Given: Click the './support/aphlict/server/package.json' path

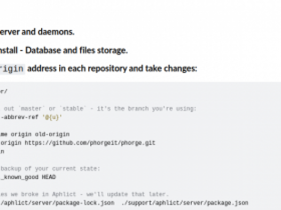Looking at the screenshot, I should point(185,203).
